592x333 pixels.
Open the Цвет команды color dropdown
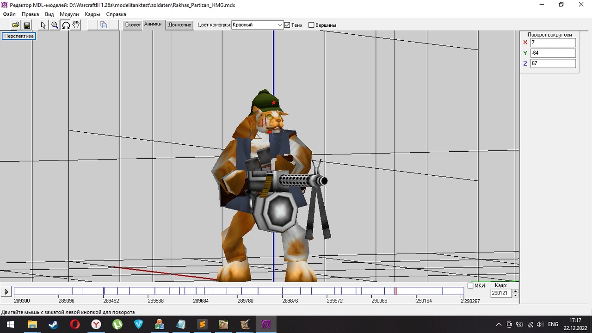pyautogui.click(x=280, y=25)
